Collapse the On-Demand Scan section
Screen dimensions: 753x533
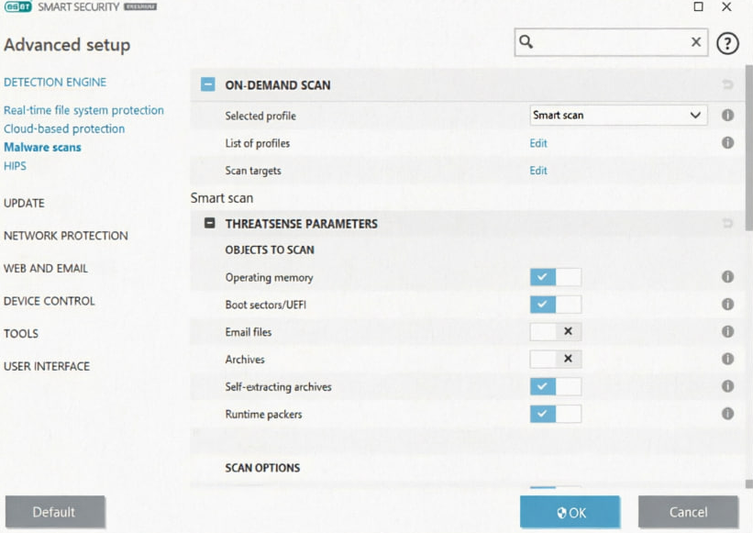point(208,84)
